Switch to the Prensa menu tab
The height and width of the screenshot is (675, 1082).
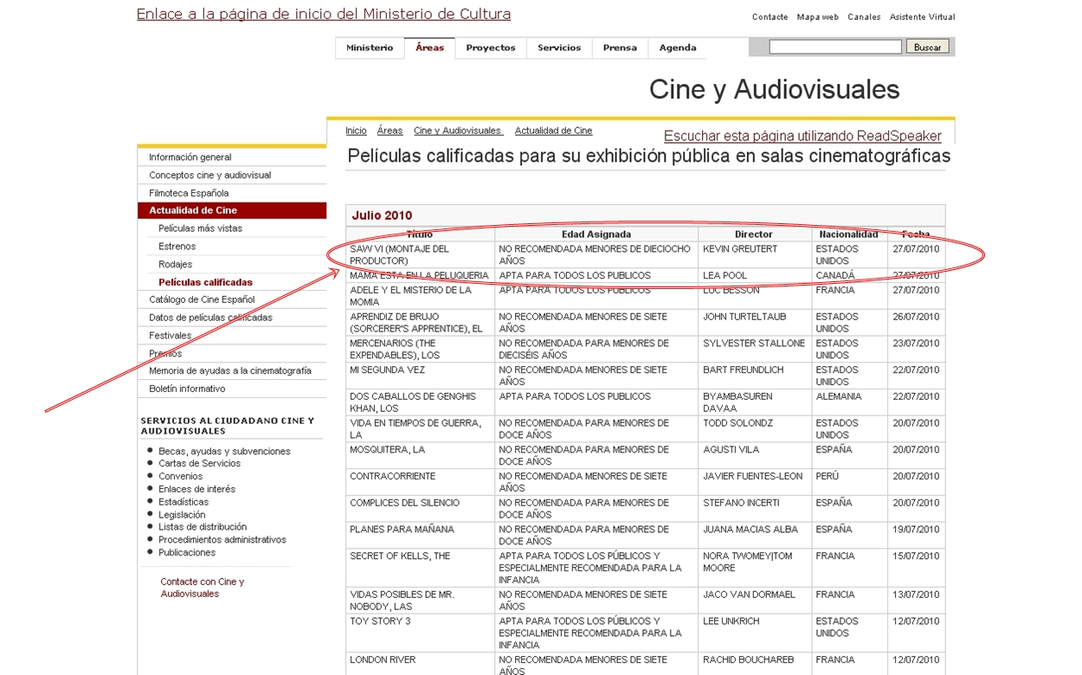click(x=620, y=48)
